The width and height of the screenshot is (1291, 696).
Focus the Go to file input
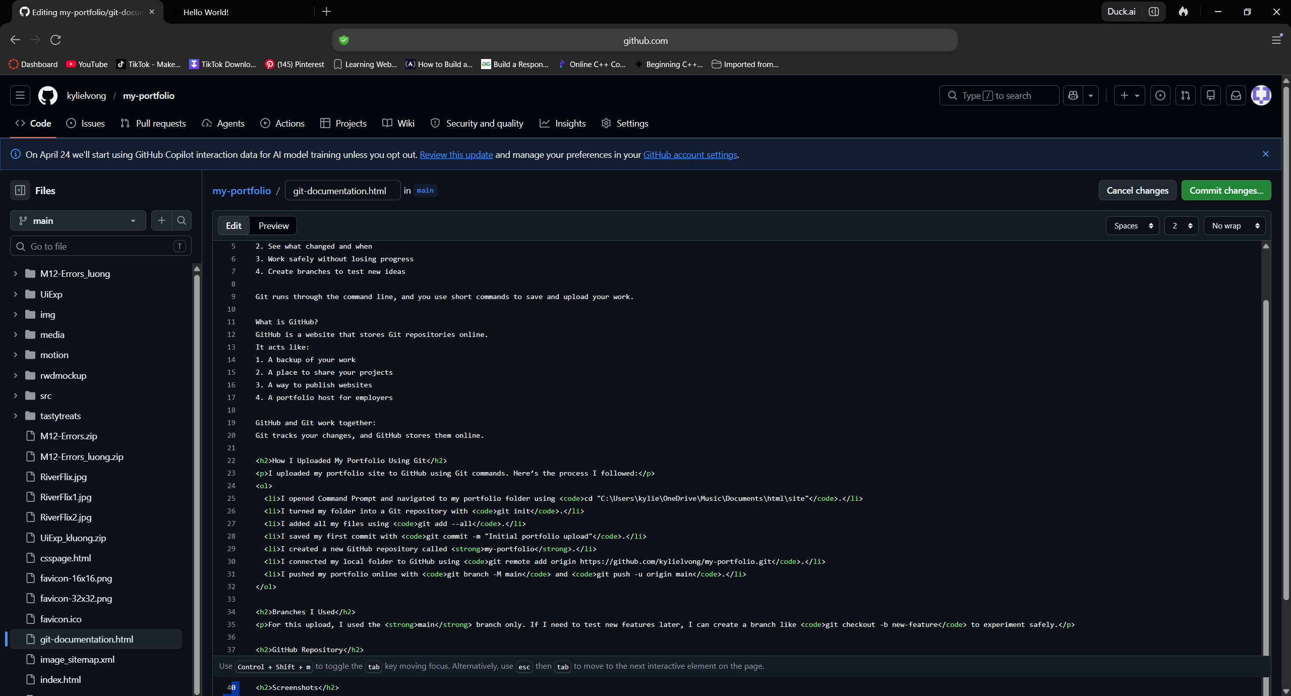click(x=101, y=246)
